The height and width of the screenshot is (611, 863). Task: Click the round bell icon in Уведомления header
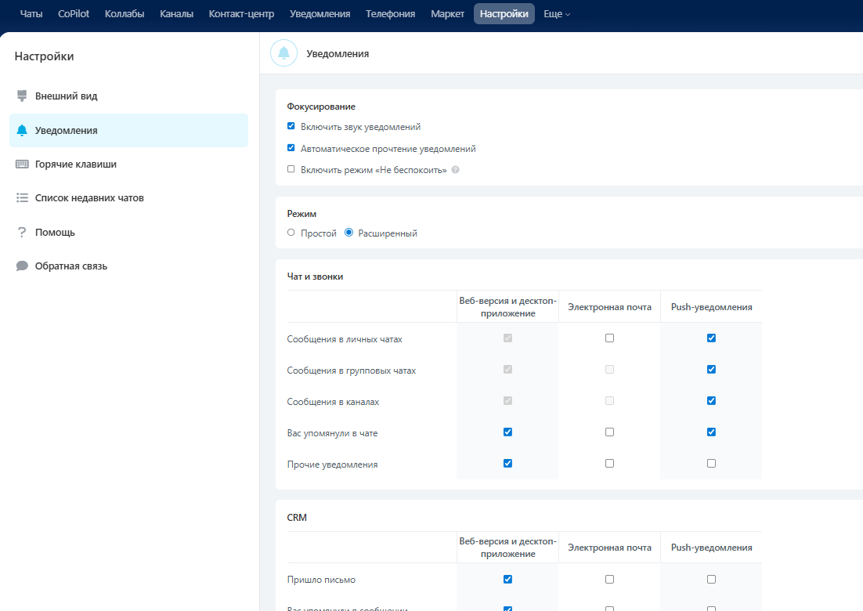point(283,53)
